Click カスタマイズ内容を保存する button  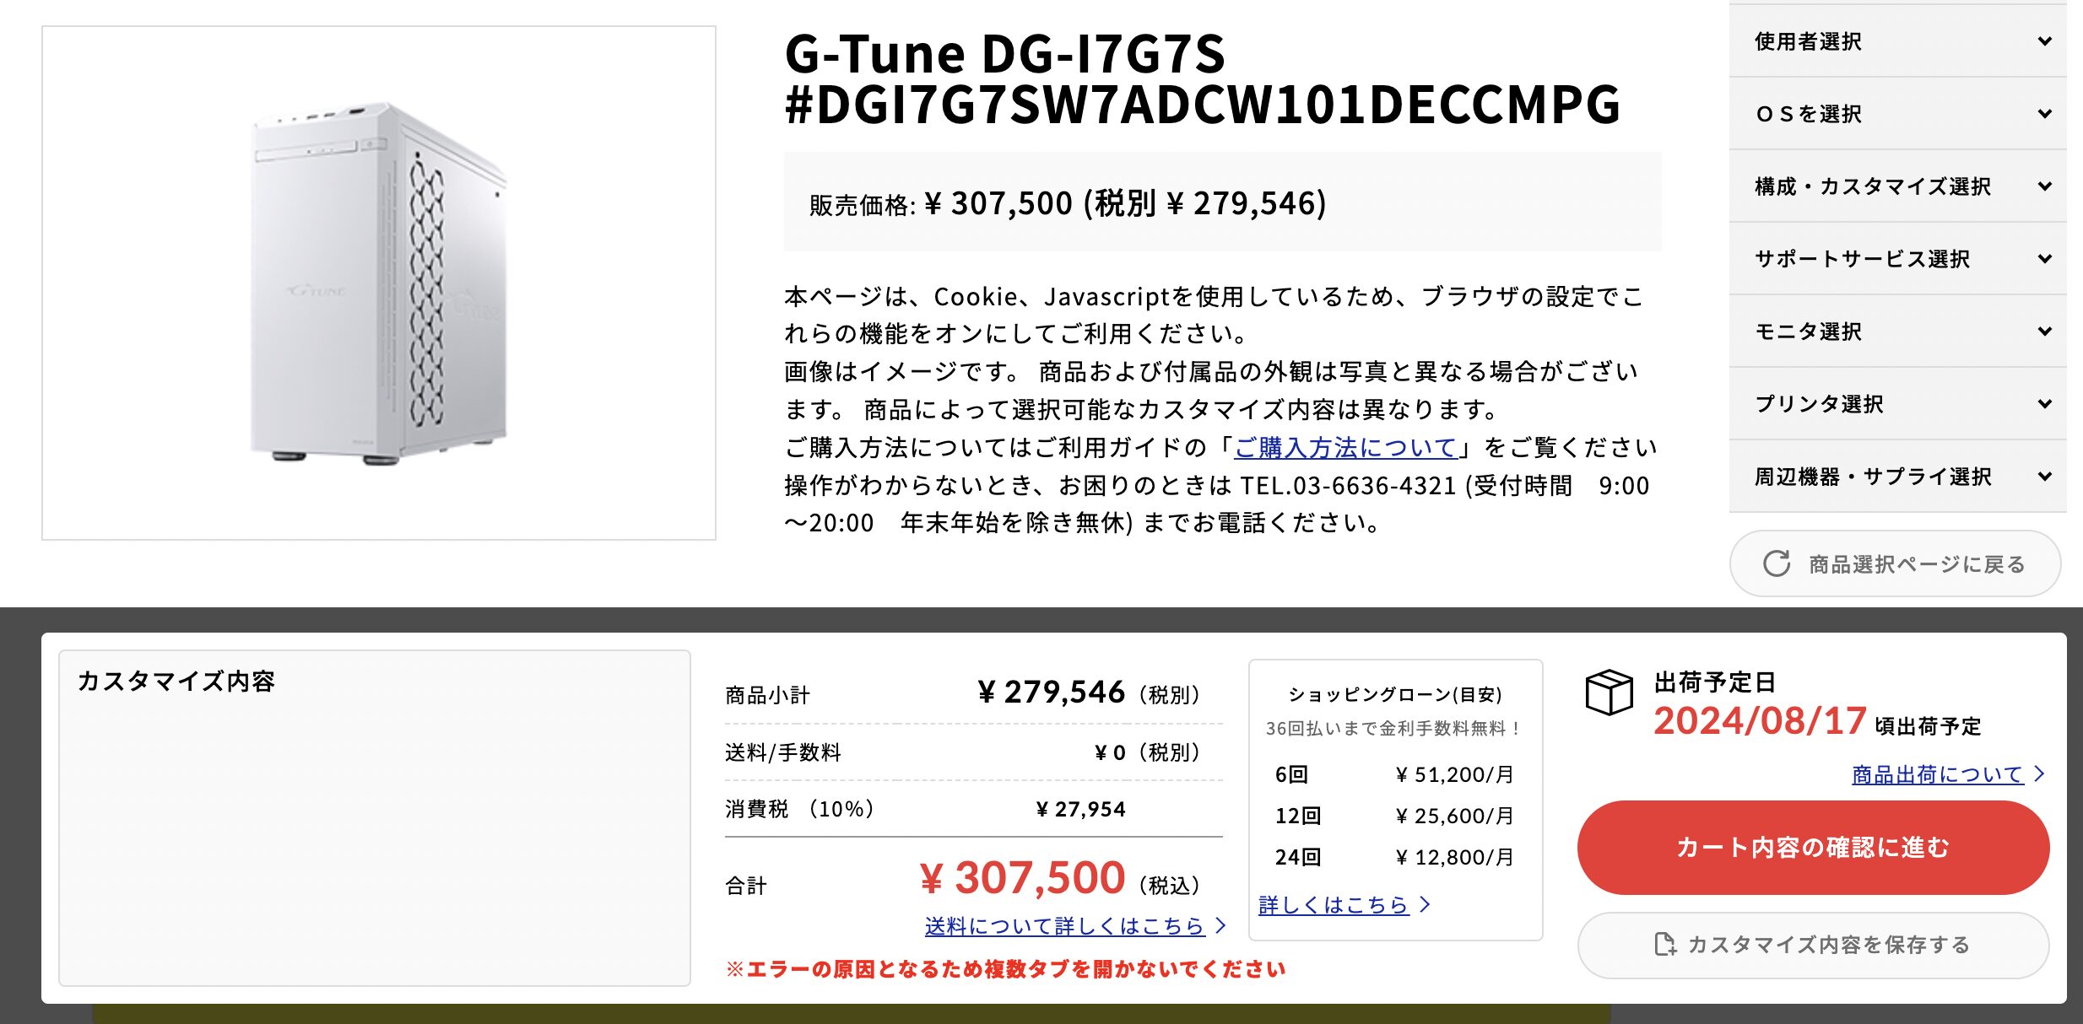click(1813, 945)
